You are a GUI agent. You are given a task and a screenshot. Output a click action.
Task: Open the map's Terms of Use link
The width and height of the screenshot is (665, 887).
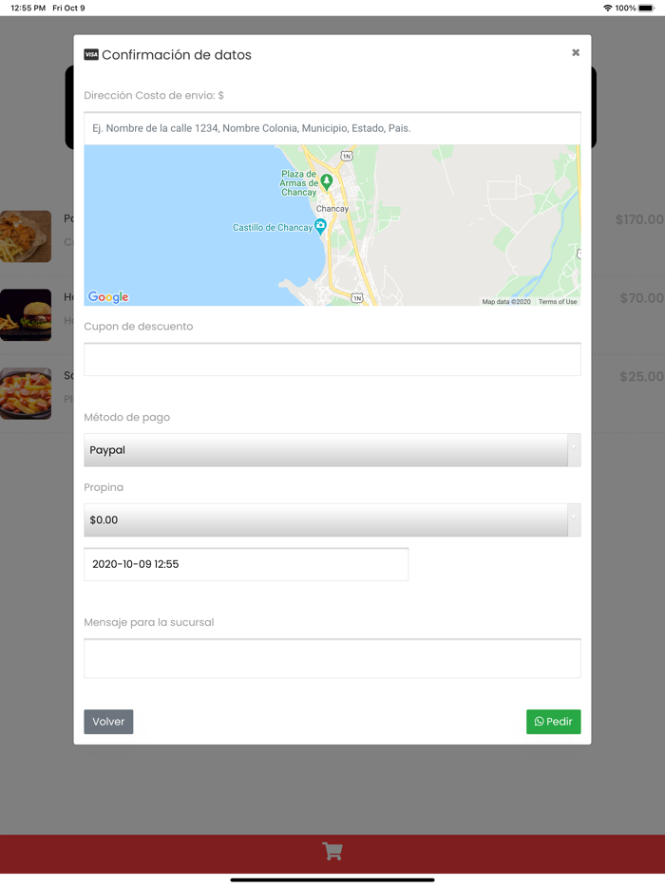pyautogui.click(x=558, y=302)
